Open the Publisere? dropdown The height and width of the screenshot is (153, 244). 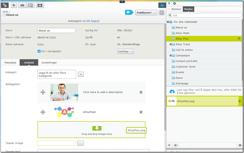[x=146, y=13]
